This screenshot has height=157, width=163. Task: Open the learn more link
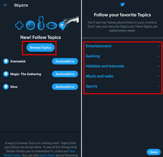click(x=47, y=155)
